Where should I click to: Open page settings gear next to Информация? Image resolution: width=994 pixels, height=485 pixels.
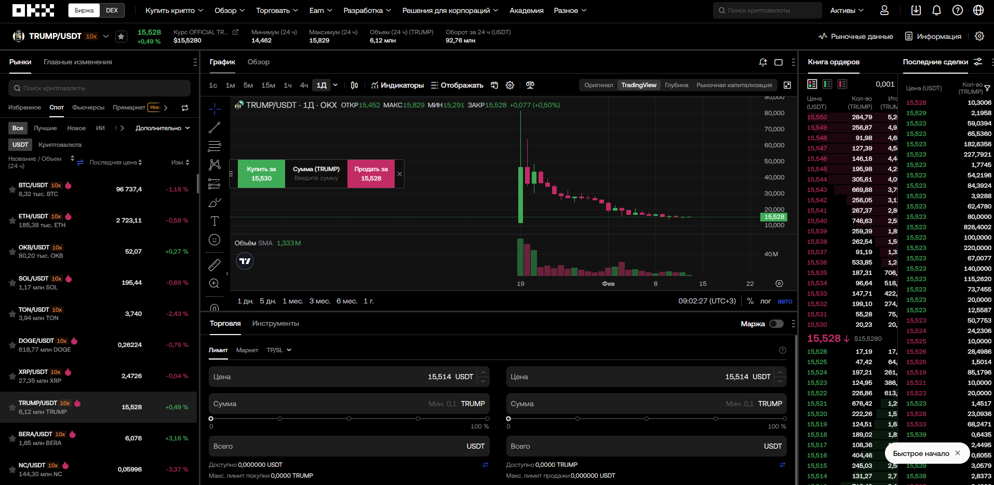pos(979,36)
